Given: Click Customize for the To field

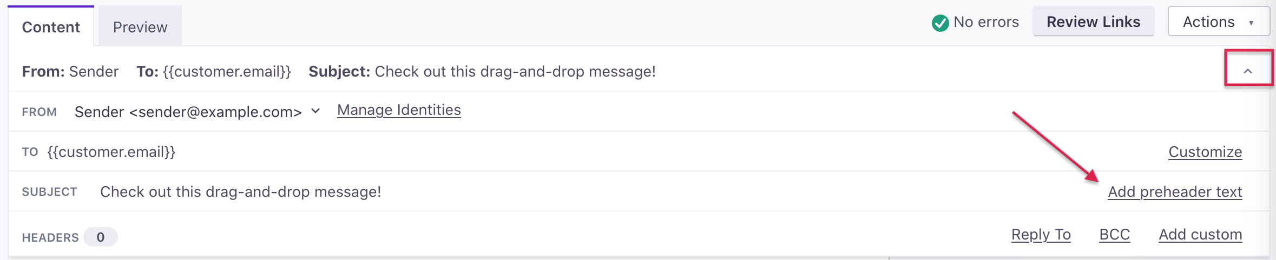Looking at the screenshot, I should point(1205,152).
